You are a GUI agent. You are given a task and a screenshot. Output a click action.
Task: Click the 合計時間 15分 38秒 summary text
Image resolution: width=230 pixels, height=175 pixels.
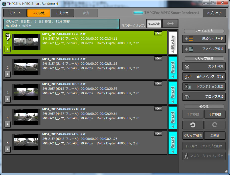[x=54, y=21]
